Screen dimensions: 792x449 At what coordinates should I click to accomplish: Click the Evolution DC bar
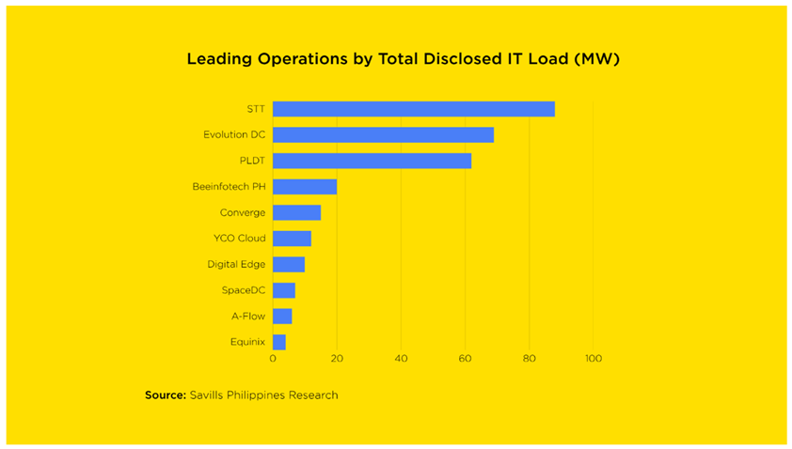point(384,134)
